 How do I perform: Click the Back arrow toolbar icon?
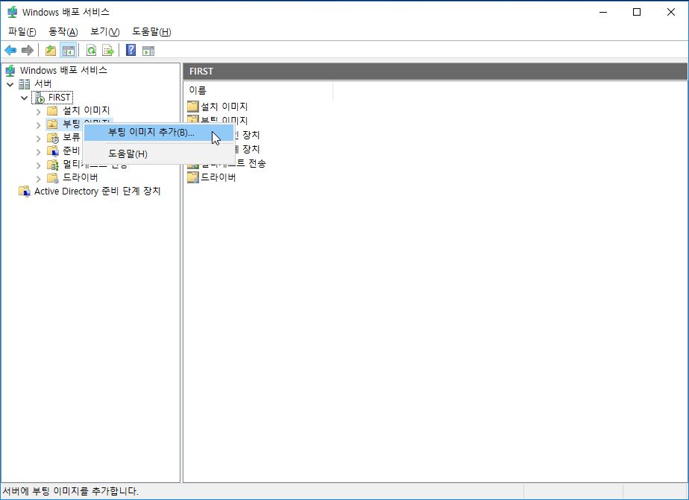pyautogui.click(x=10, y=51)
